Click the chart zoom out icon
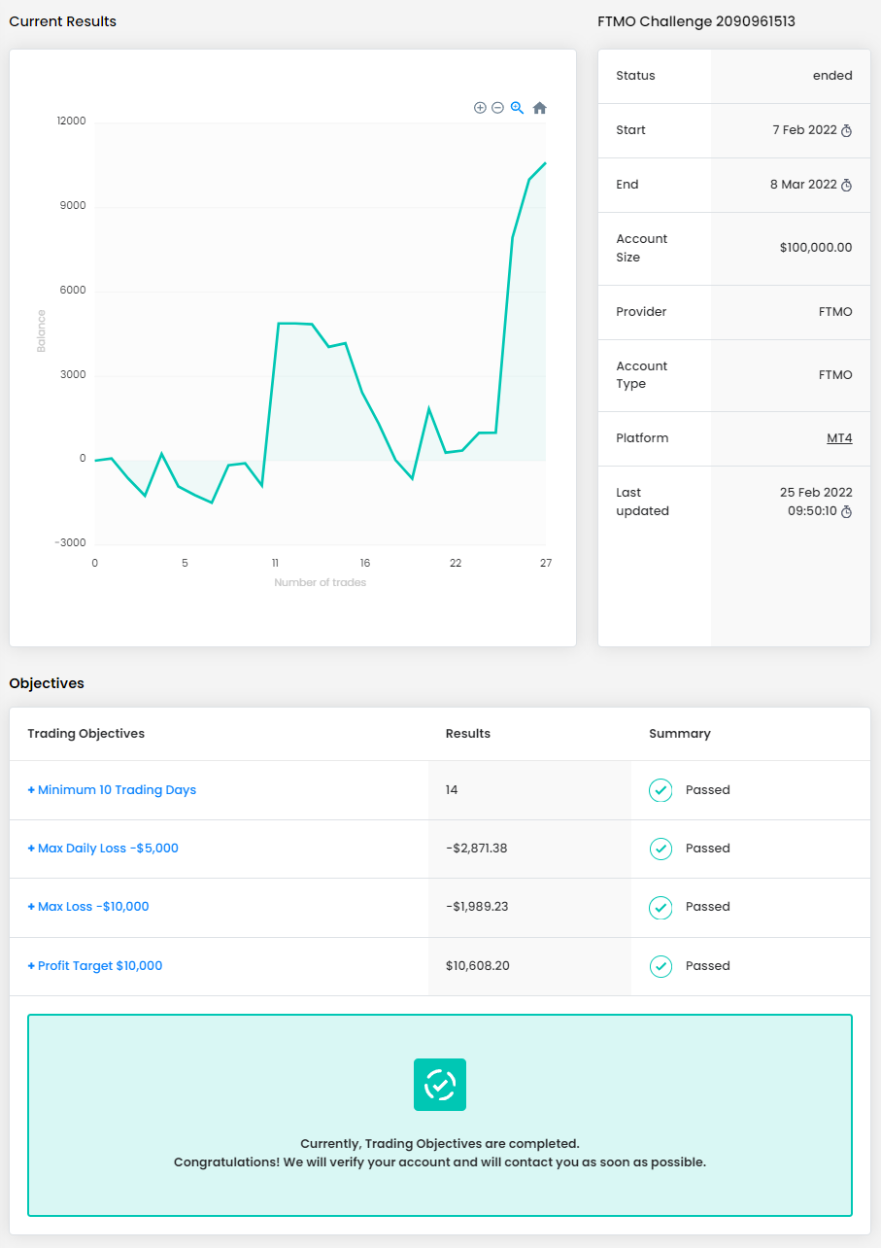 coord(497,108)
